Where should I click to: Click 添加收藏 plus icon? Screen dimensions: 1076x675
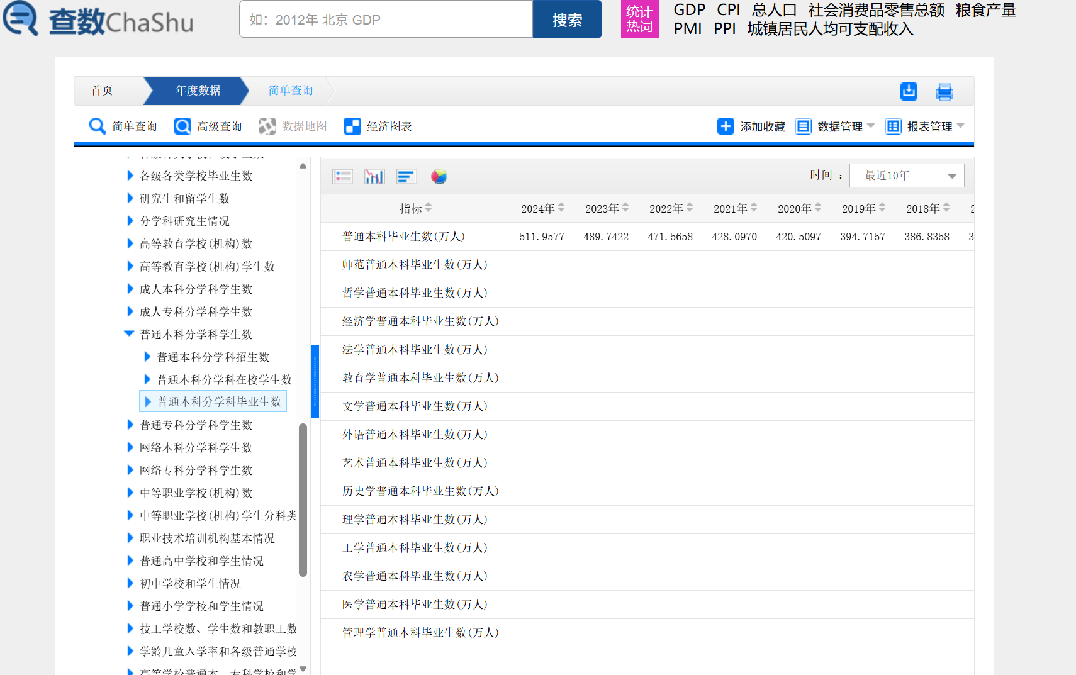[x=725, y=126]
